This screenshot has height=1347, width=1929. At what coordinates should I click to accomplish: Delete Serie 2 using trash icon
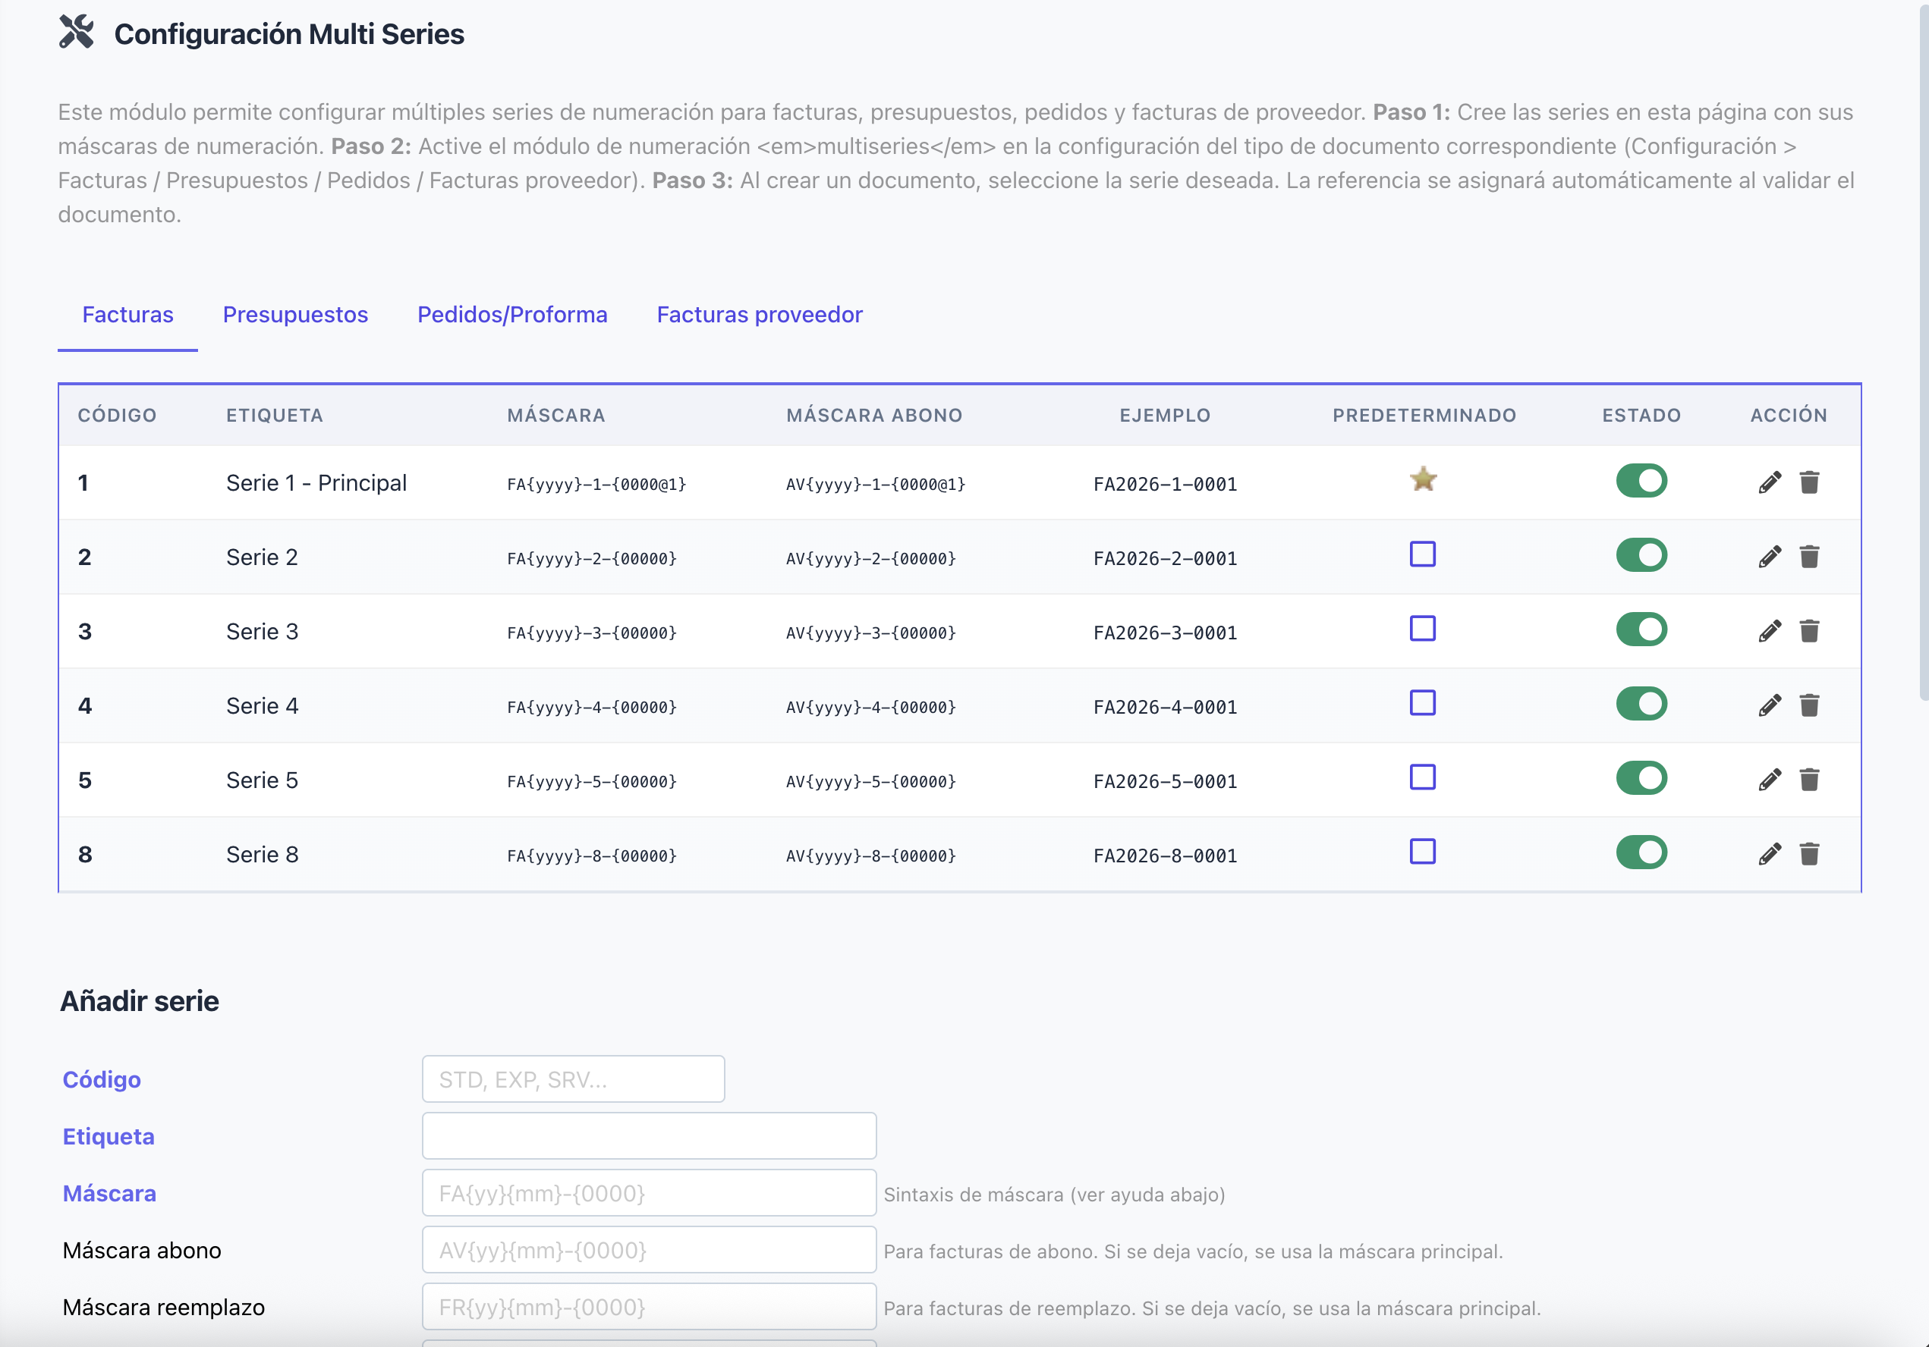pos(1809,557)
